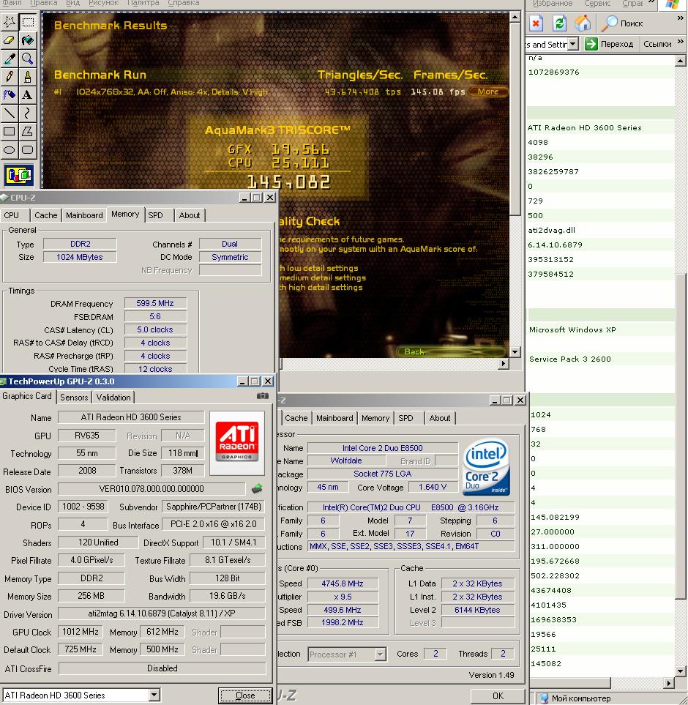Click the Intel Core 2 Duo logo

(486, 467)
